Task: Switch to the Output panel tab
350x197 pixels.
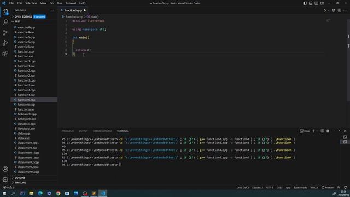Action: coord(83,131)
